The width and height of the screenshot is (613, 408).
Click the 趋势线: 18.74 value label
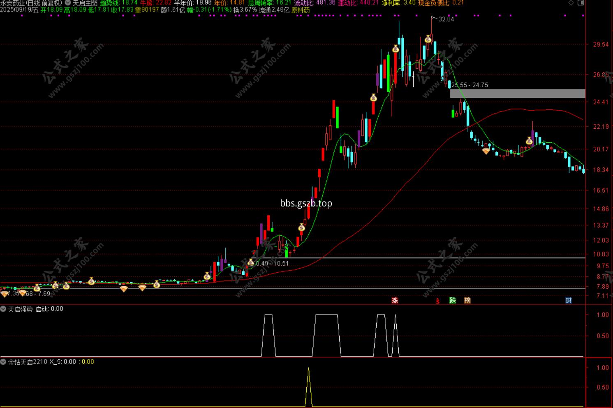119,2
